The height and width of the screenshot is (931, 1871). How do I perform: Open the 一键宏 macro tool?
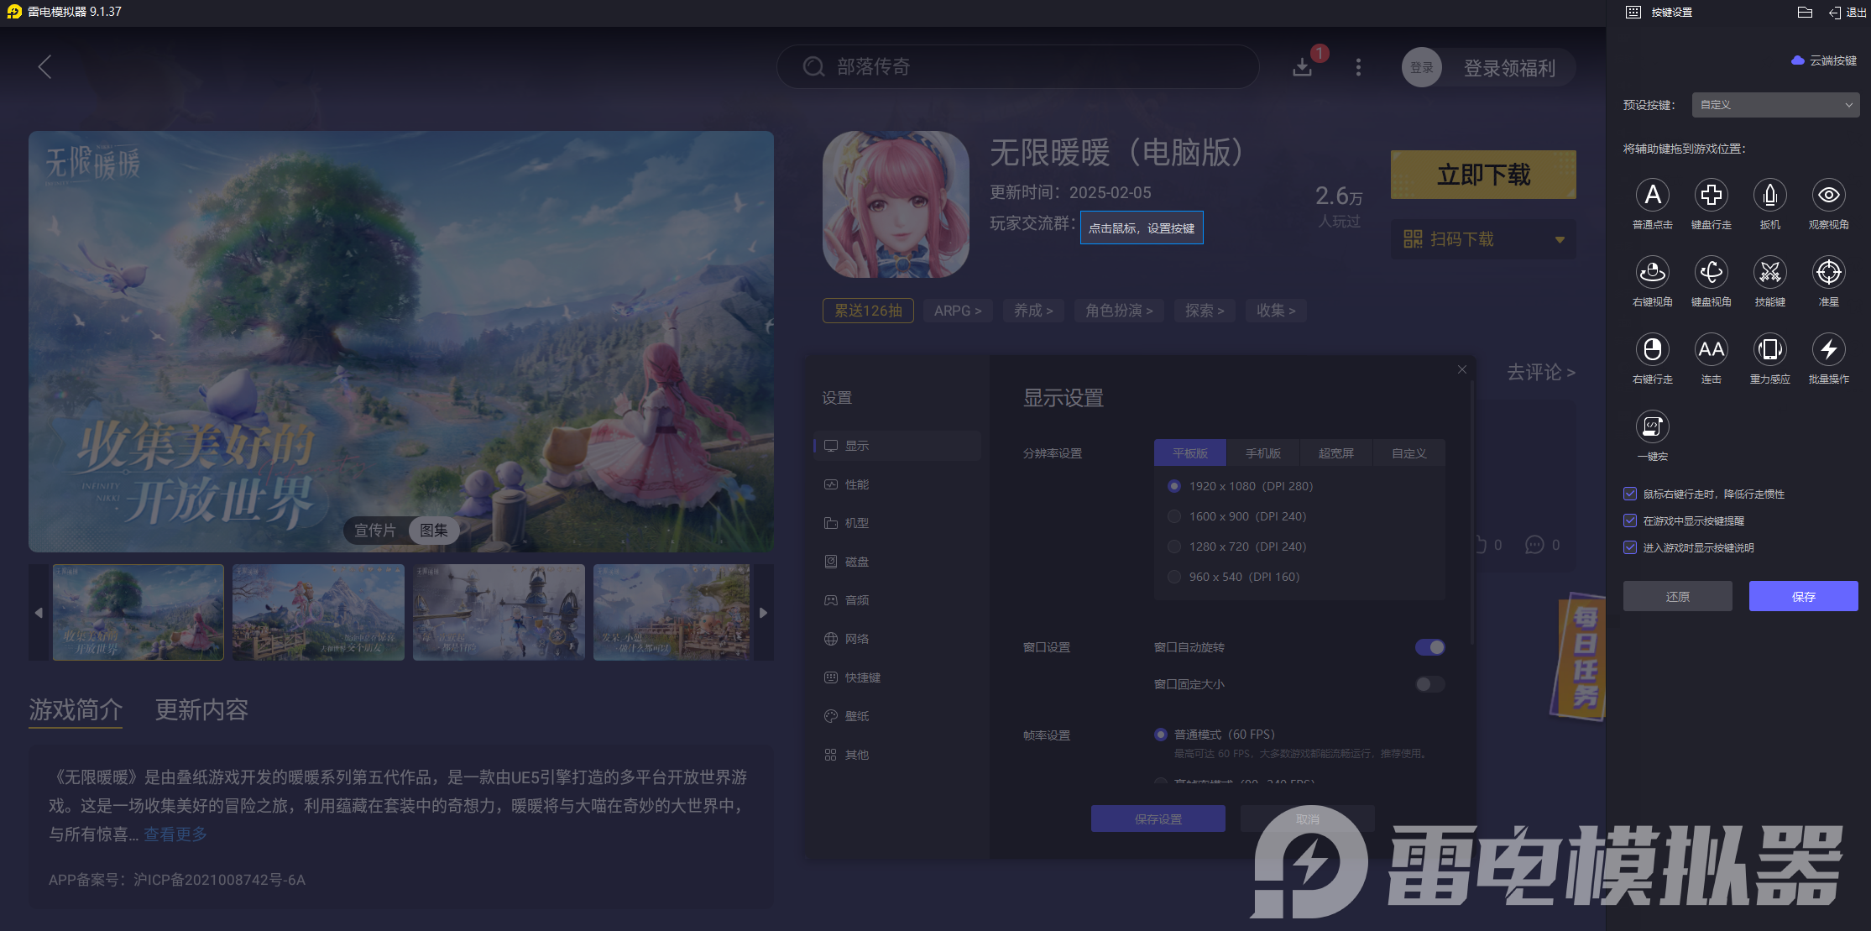(x=1653, y=427)
